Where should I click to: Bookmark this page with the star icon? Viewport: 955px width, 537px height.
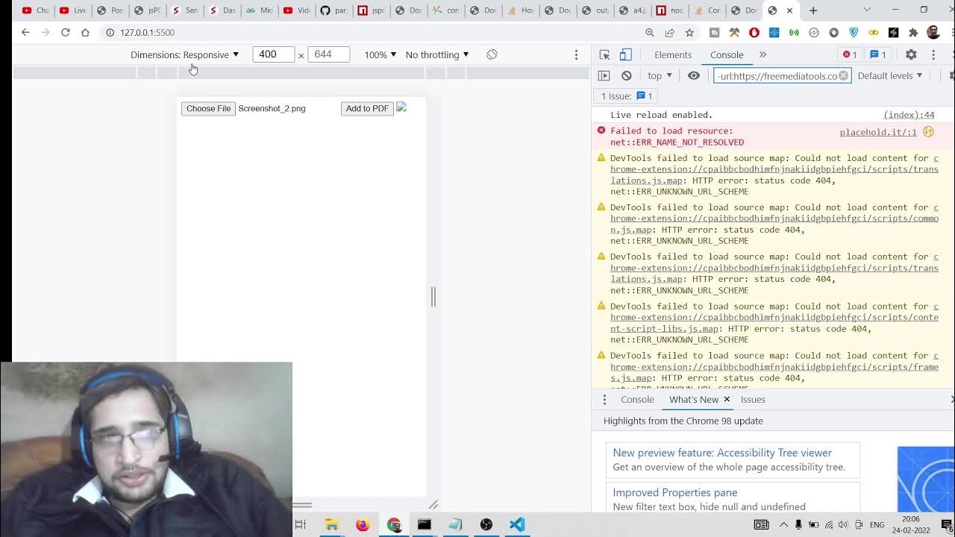(689, 33)
